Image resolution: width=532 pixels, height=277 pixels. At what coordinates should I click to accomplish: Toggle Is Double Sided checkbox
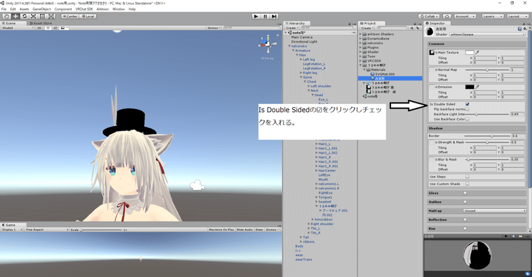pyautogui.click(x=467, y=104)
